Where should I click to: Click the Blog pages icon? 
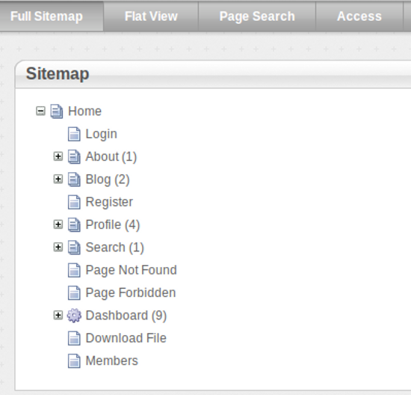point(74,180)
